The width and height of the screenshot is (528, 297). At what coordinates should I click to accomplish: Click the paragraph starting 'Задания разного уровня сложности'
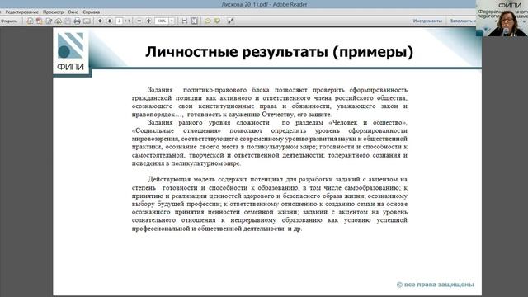point(270,143)
